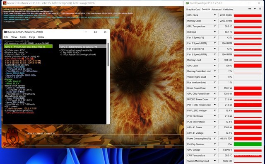Expand the Fan 1 Speed (%) dropdown
The image size is (265, 164).
(x=214, y=37)
